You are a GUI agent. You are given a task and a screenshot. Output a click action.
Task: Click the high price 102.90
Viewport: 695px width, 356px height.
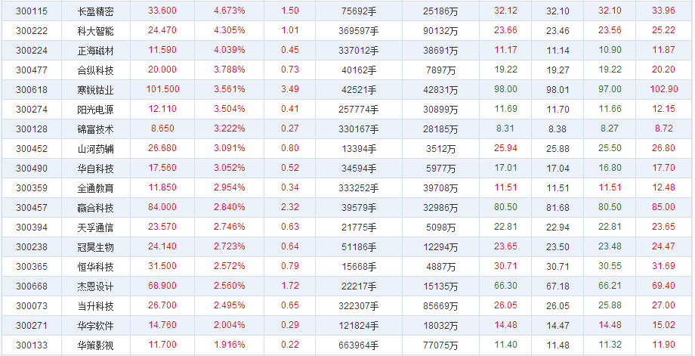click(x=664, y=89)
